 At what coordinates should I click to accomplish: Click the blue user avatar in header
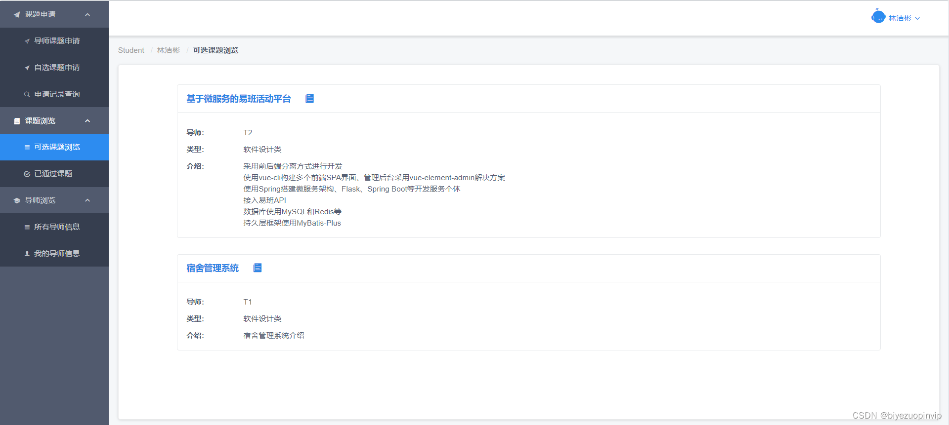tap(878, 16)
